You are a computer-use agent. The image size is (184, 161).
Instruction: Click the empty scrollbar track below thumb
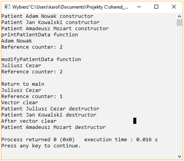click(x=179, y=90)
